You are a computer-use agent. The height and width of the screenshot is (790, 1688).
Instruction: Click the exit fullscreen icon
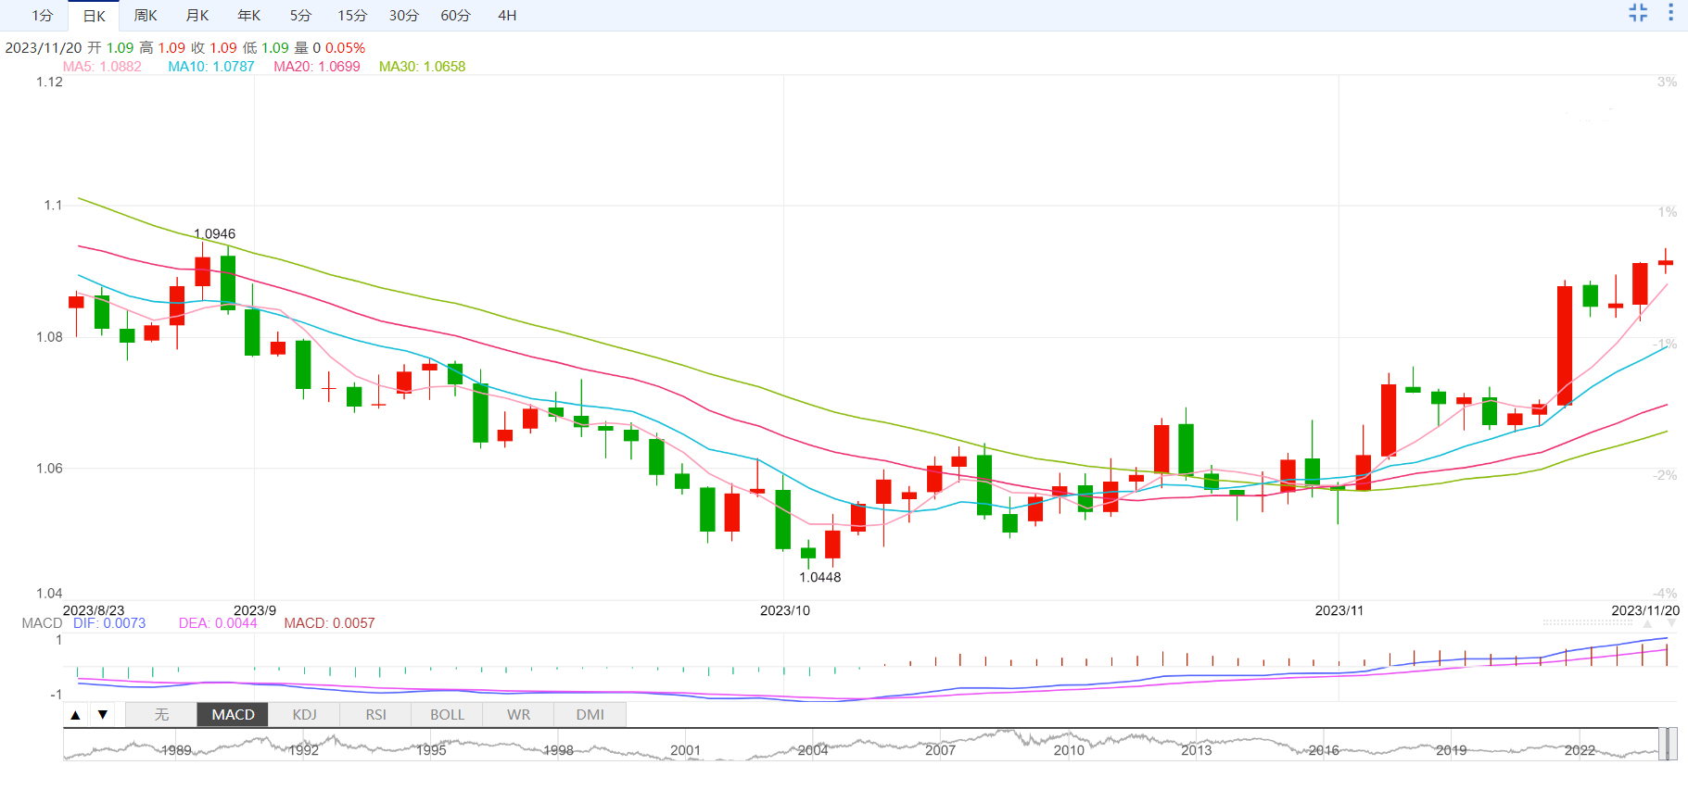1638,13
